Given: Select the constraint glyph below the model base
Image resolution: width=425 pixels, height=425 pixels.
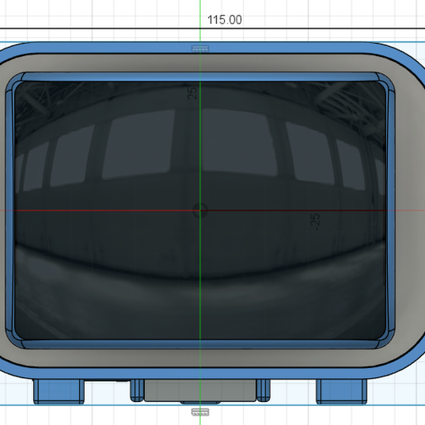Looking at the screenshot, I should point(200,412).
